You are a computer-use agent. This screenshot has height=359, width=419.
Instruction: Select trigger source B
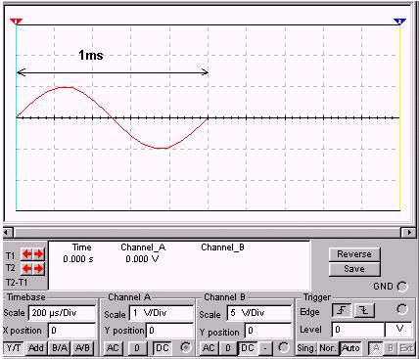391,348
